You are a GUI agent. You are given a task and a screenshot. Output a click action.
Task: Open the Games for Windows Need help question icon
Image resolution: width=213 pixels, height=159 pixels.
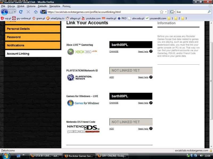[x=151, y=103]
